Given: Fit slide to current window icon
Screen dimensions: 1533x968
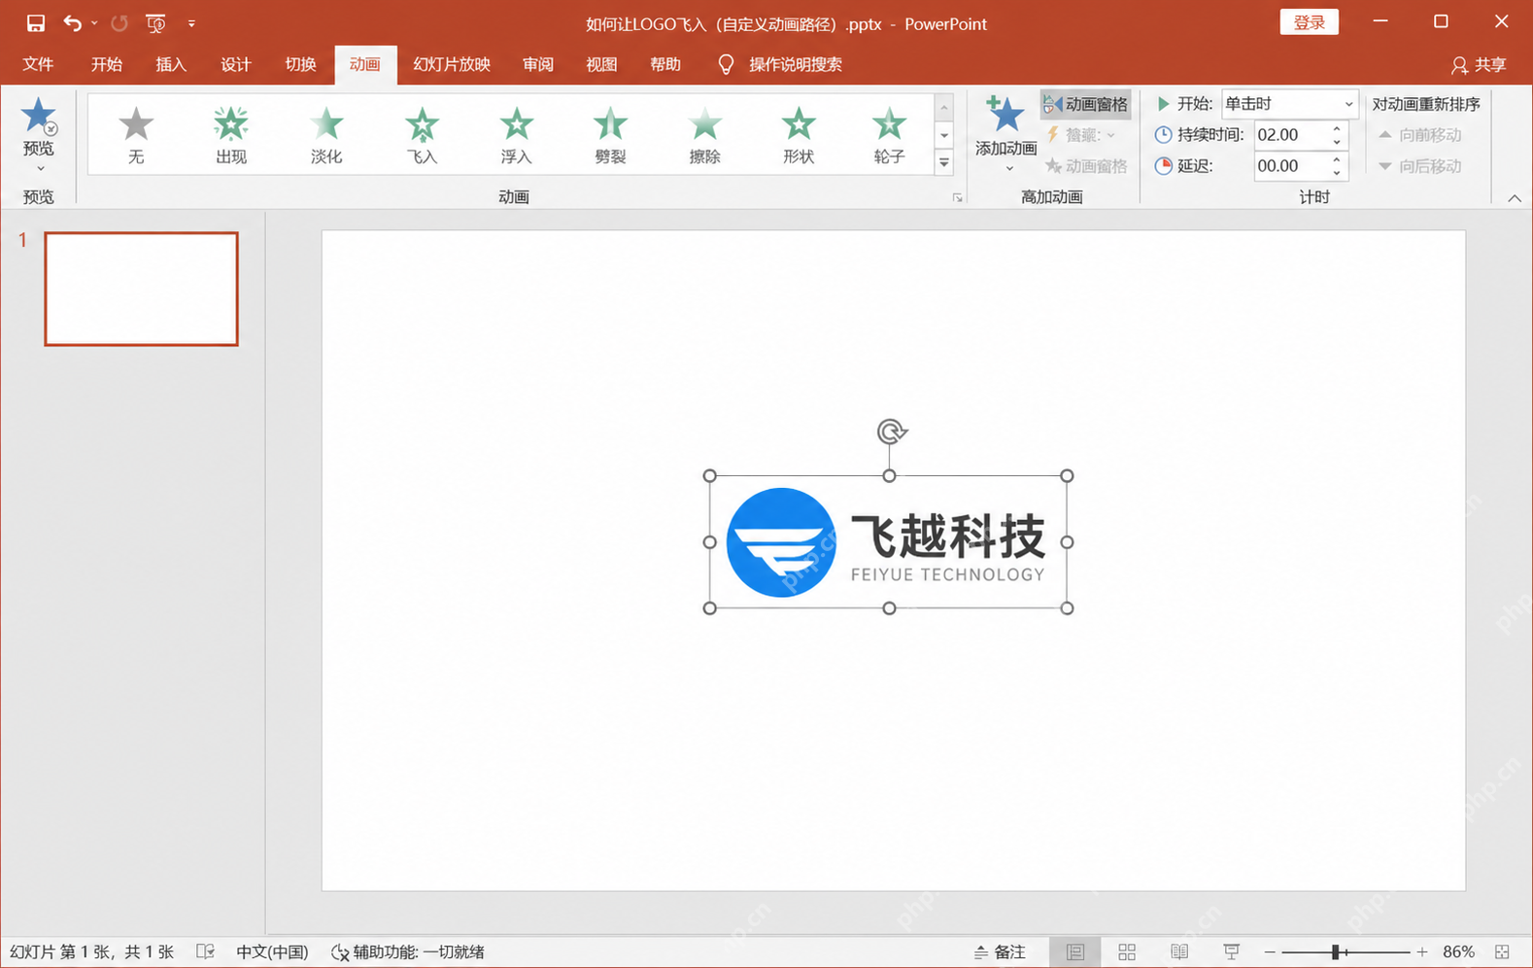Looking at the screenshot, I should click(x=1503, y=952).
